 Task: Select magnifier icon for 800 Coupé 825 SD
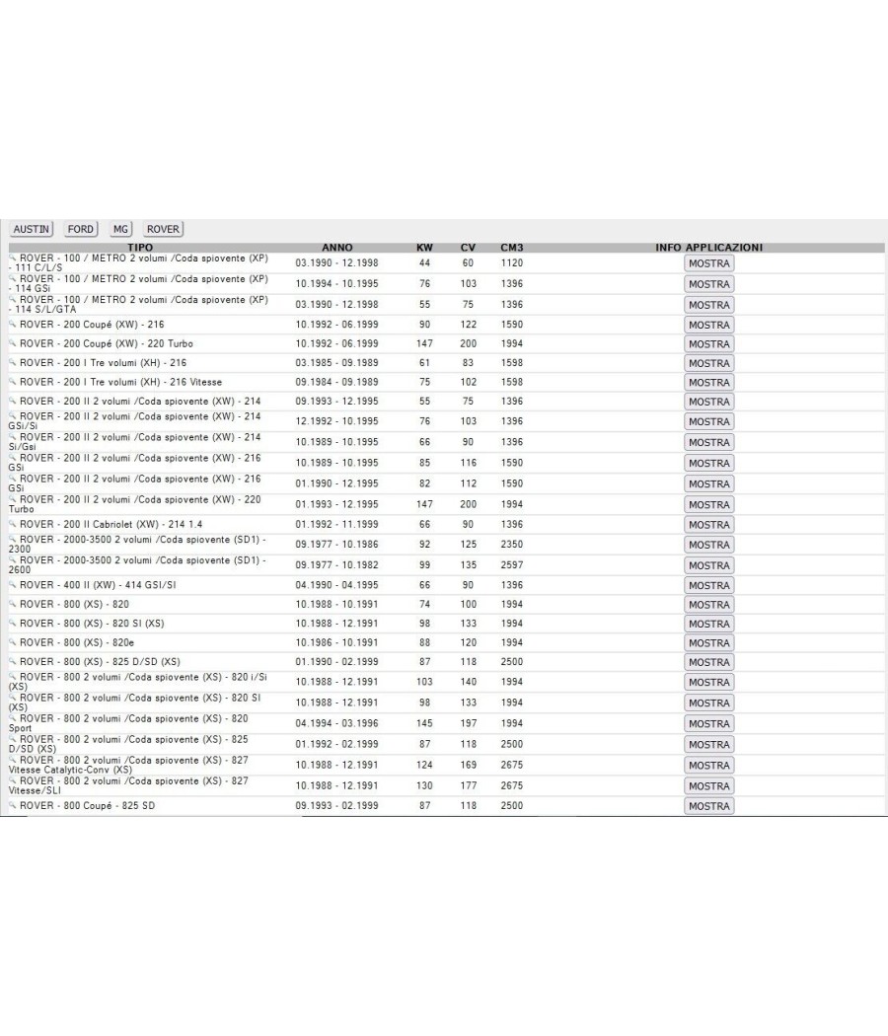pos(13,805)
